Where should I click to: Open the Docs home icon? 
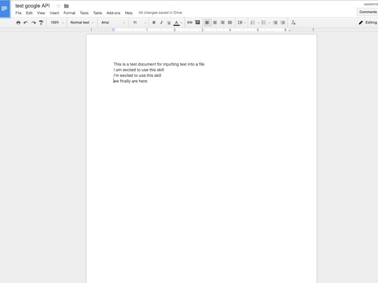(5, 9)
